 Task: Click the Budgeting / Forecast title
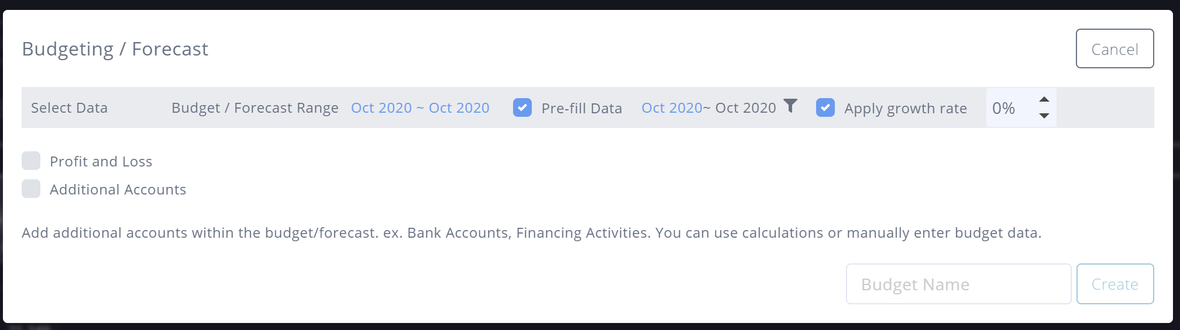(115, 49)
